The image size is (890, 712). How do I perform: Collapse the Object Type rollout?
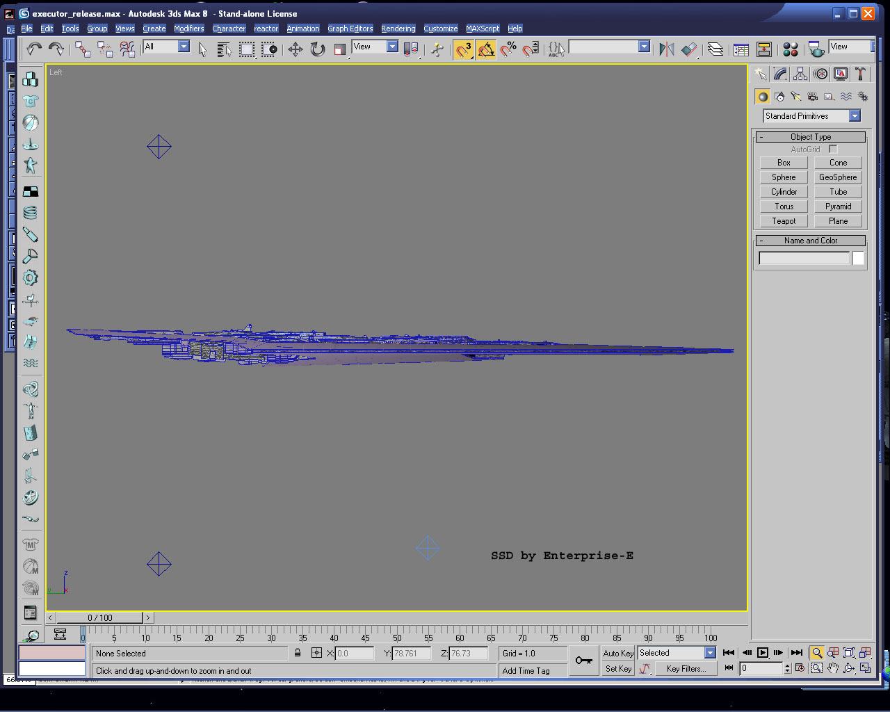[x=811, y=137]
